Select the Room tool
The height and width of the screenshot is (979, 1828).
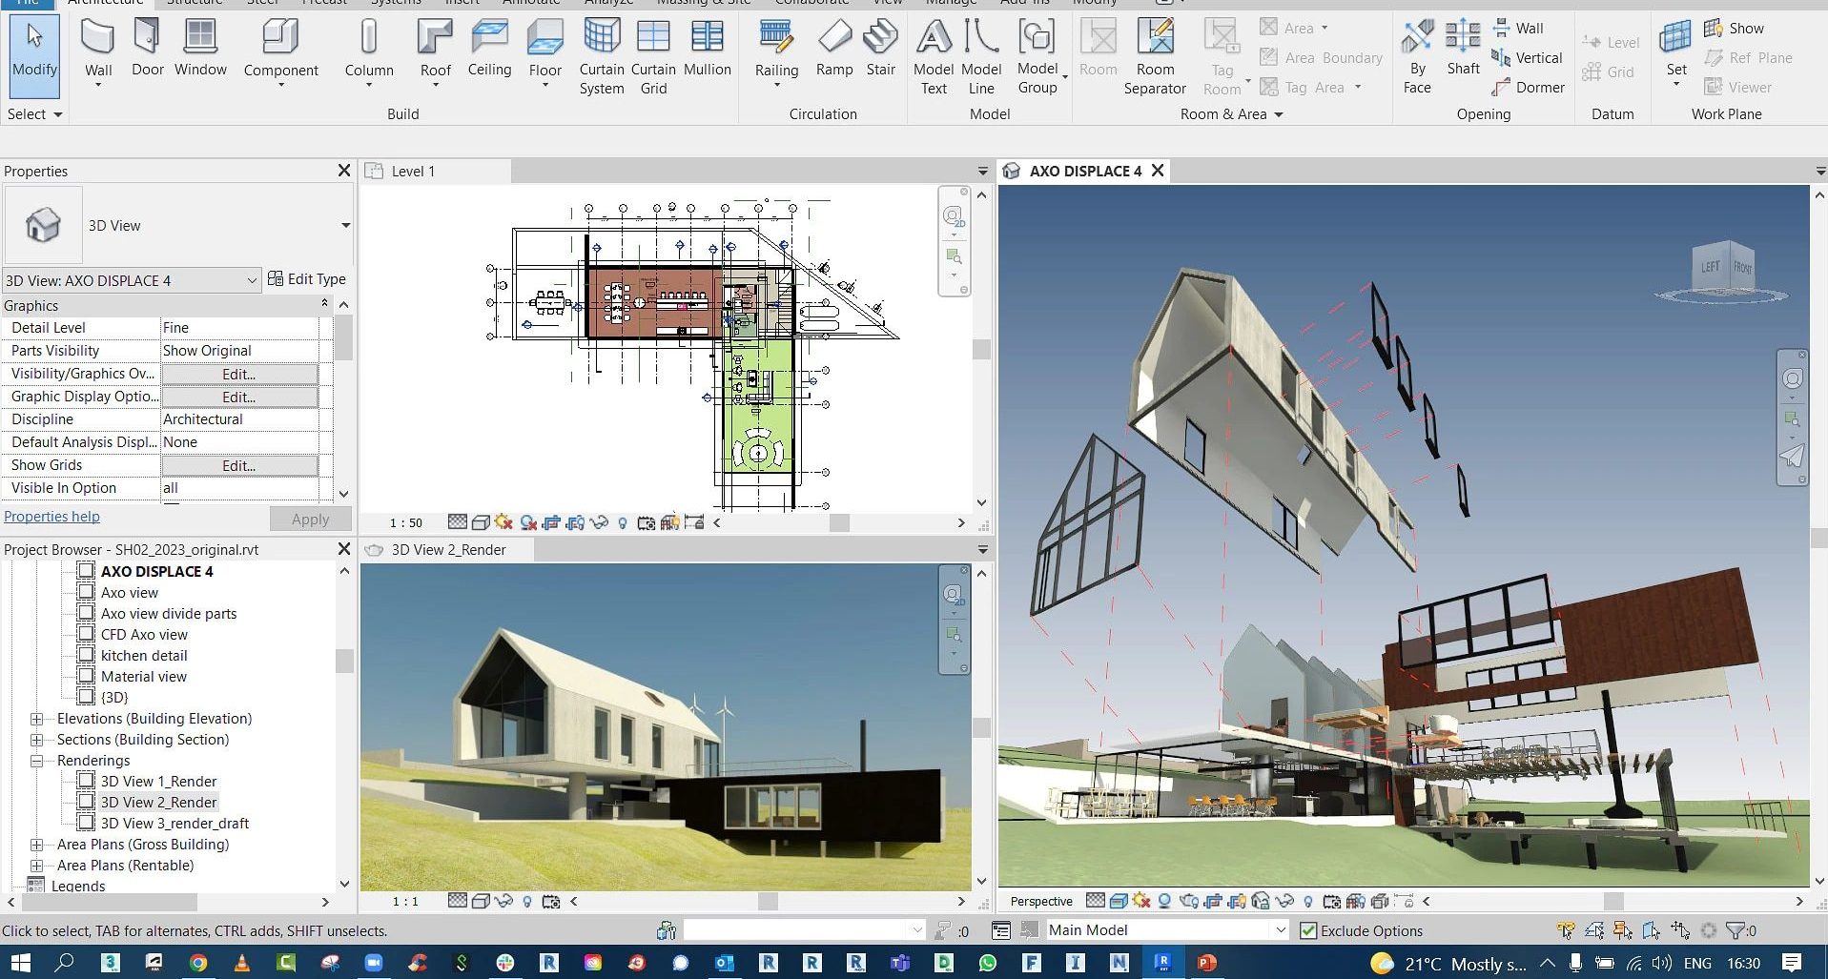pos(1097,48)
